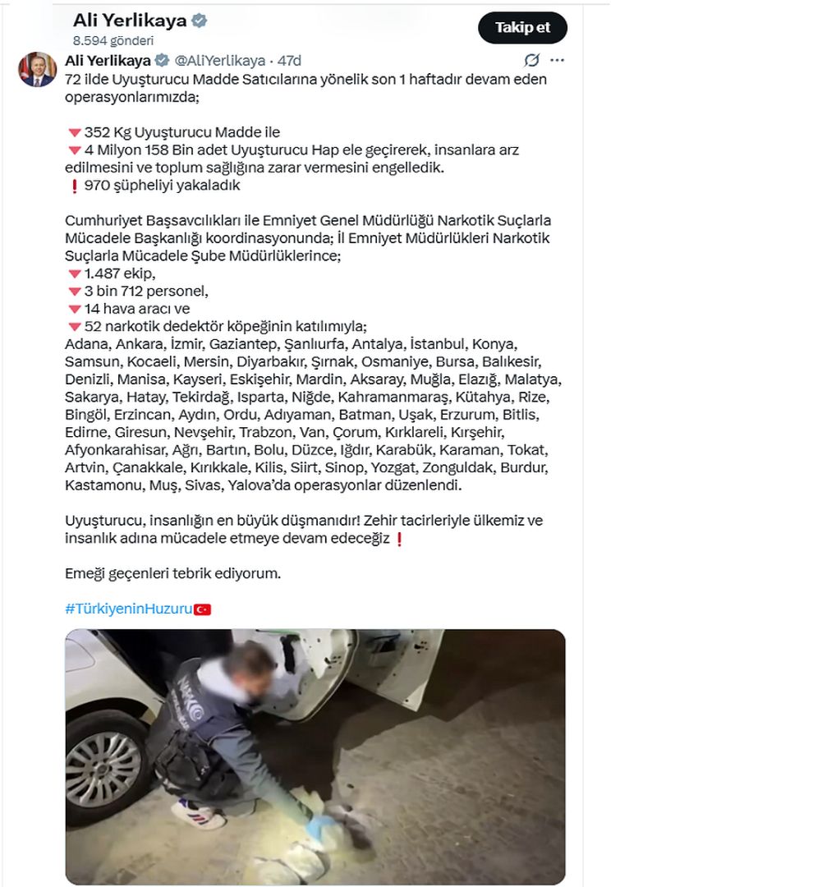Click the bold Ali Yerlikaya author name in tweet
This screenshot has height=887, width=813.
pos(108,60)
